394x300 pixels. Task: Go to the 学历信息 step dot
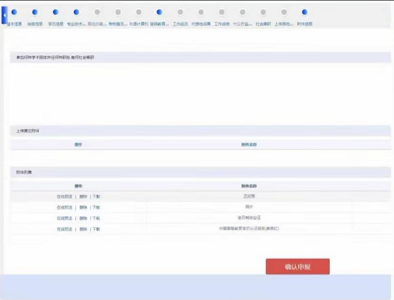(55, 12)
